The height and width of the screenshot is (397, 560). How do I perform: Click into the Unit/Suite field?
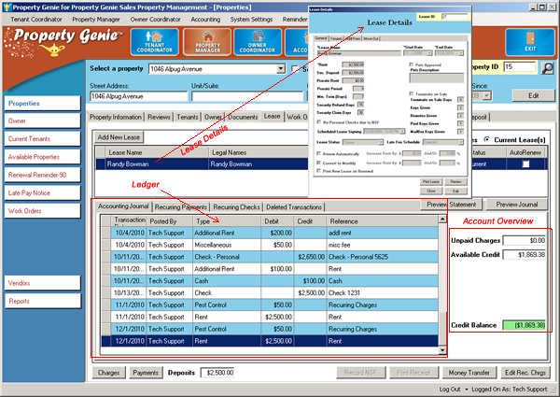247,96
